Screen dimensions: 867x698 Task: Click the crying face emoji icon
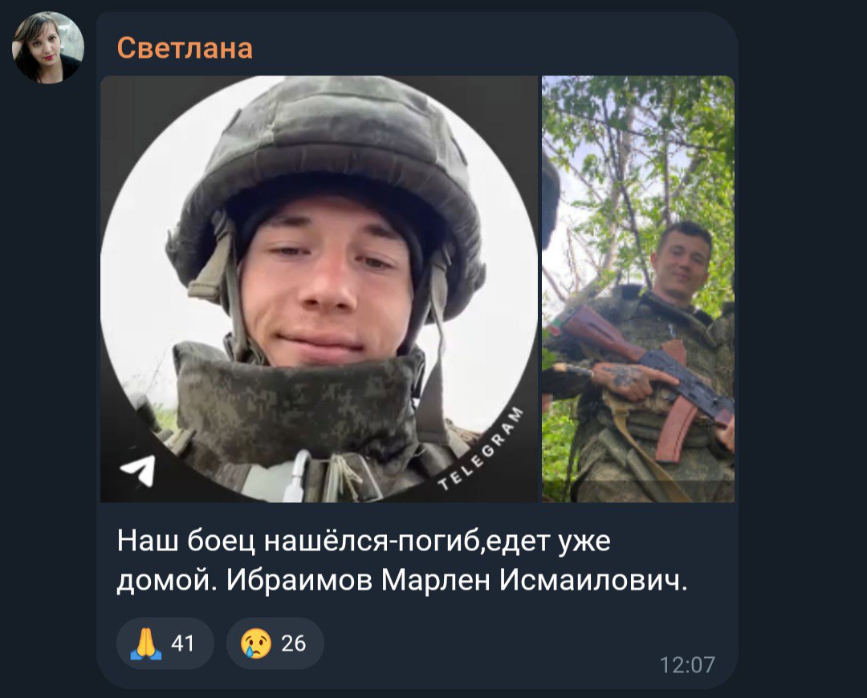tap(256, 643)
